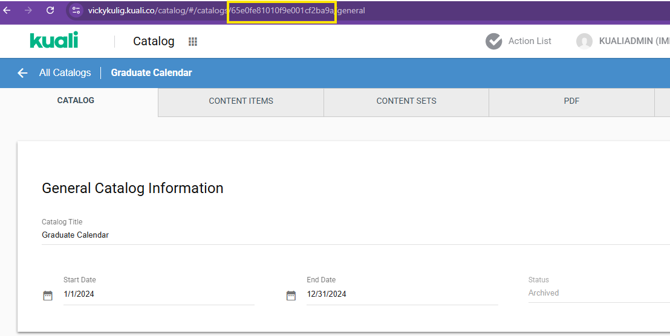Viewport: 670px width, 336px height.
Task: Click the Archived status field
Action: click(x=599, y=293)
